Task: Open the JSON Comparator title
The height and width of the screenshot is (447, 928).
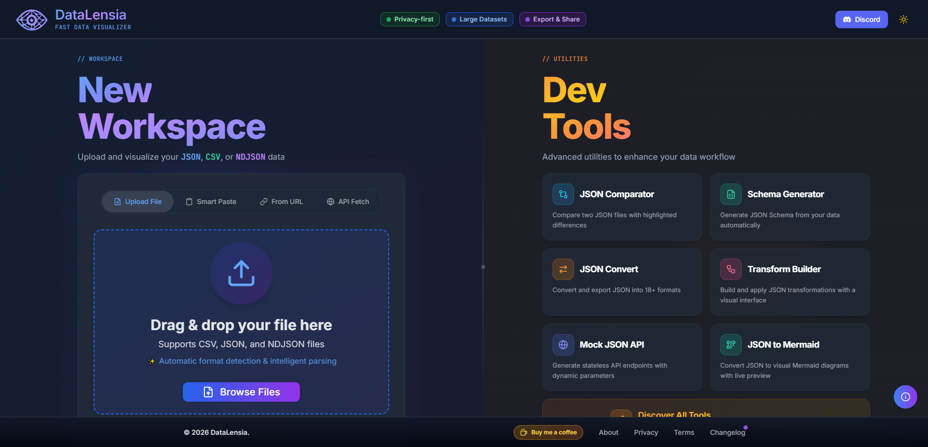Action: 617,194
